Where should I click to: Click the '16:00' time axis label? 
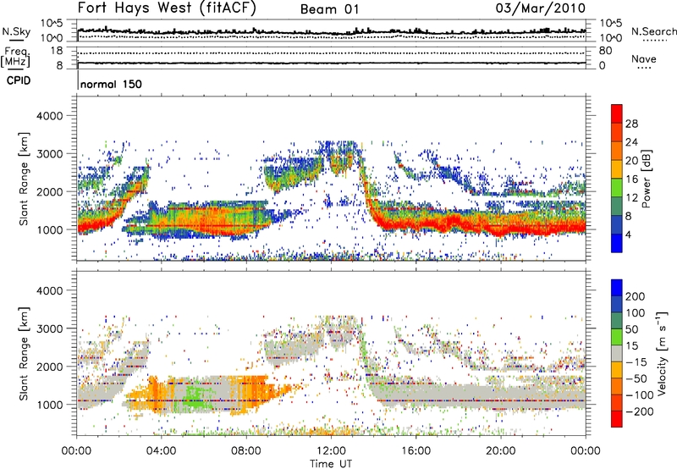click(416, 451)
